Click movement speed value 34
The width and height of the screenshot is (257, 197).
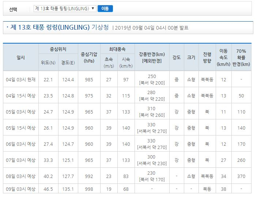[x=224, y=176]
